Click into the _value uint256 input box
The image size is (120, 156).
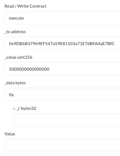tap(62, 69)
